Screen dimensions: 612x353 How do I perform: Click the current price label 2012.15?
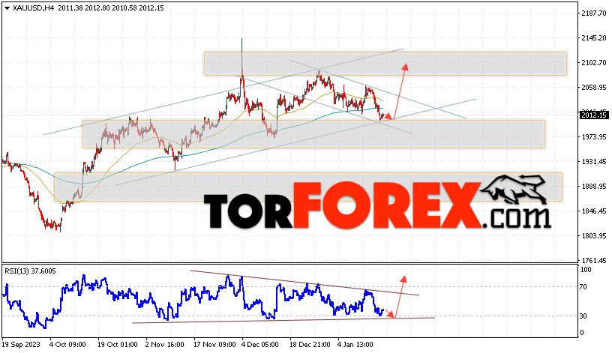(594, 115)
